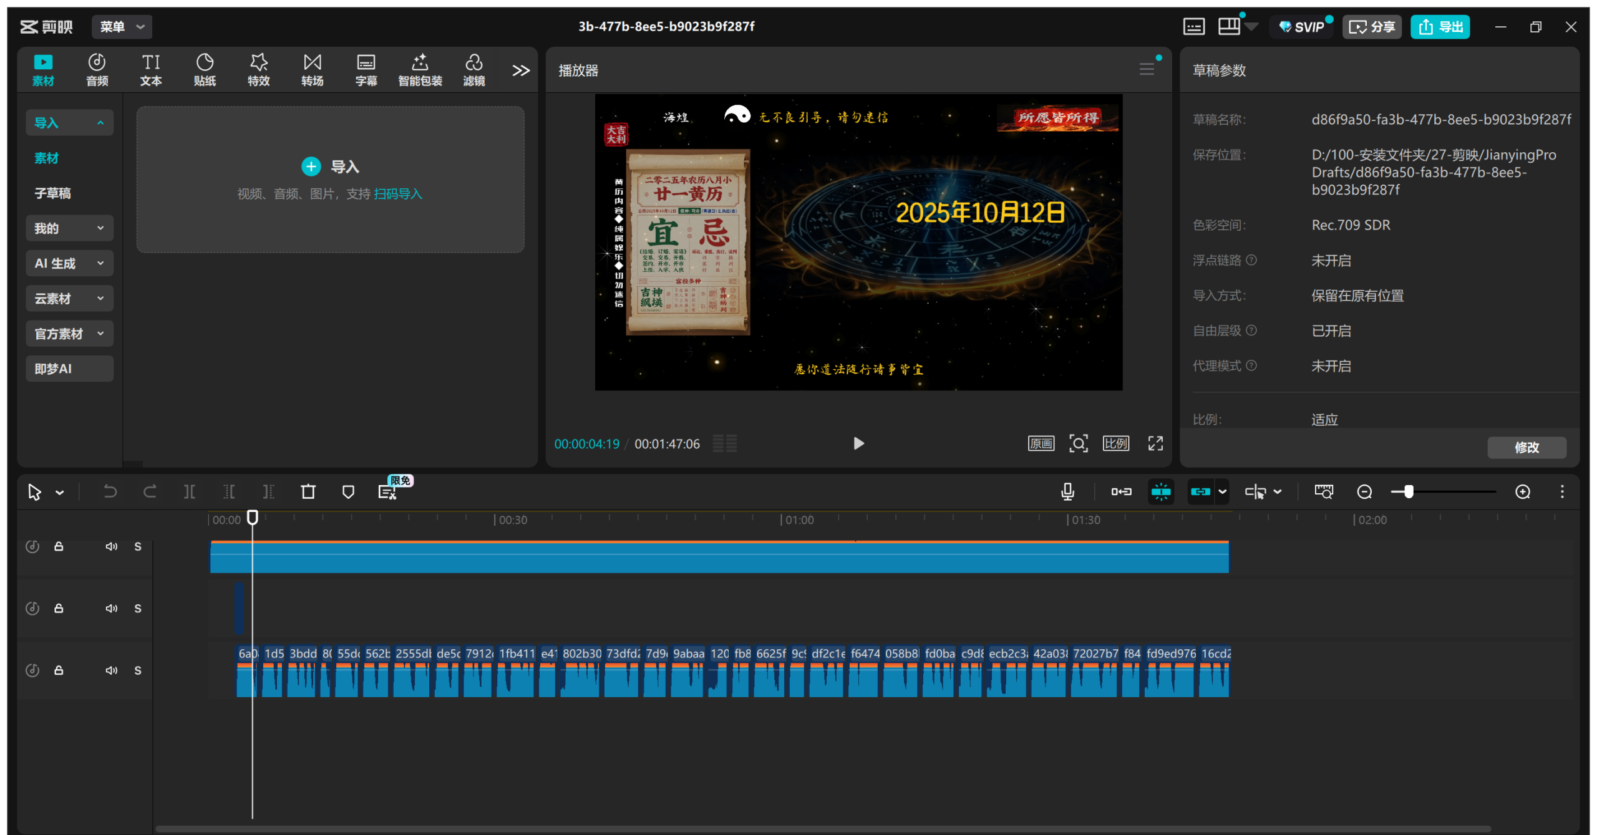The height and width of the screenshot is (835, 1597).
Task: Click the split clip tool icon
Action: coord(189,492)
